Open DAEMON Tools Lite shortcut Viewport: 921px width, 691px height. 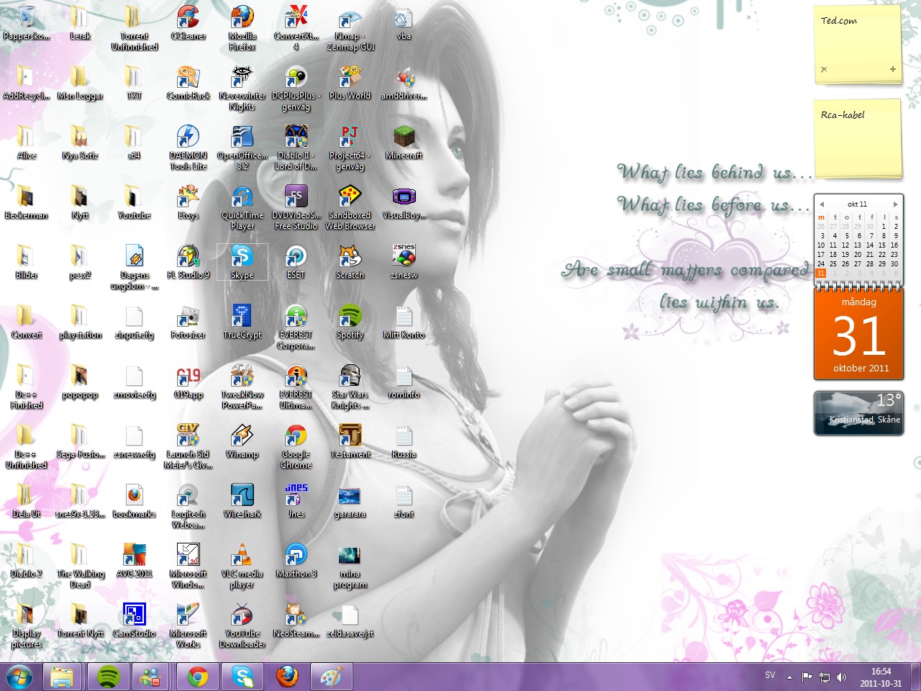188,138
